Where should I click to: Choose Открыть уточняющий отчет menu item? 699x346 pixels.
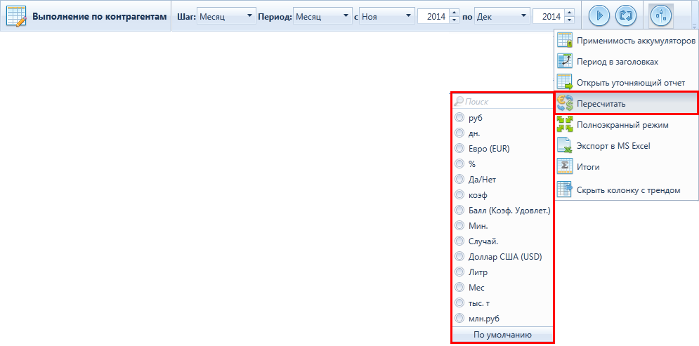[x=626, y=82]
